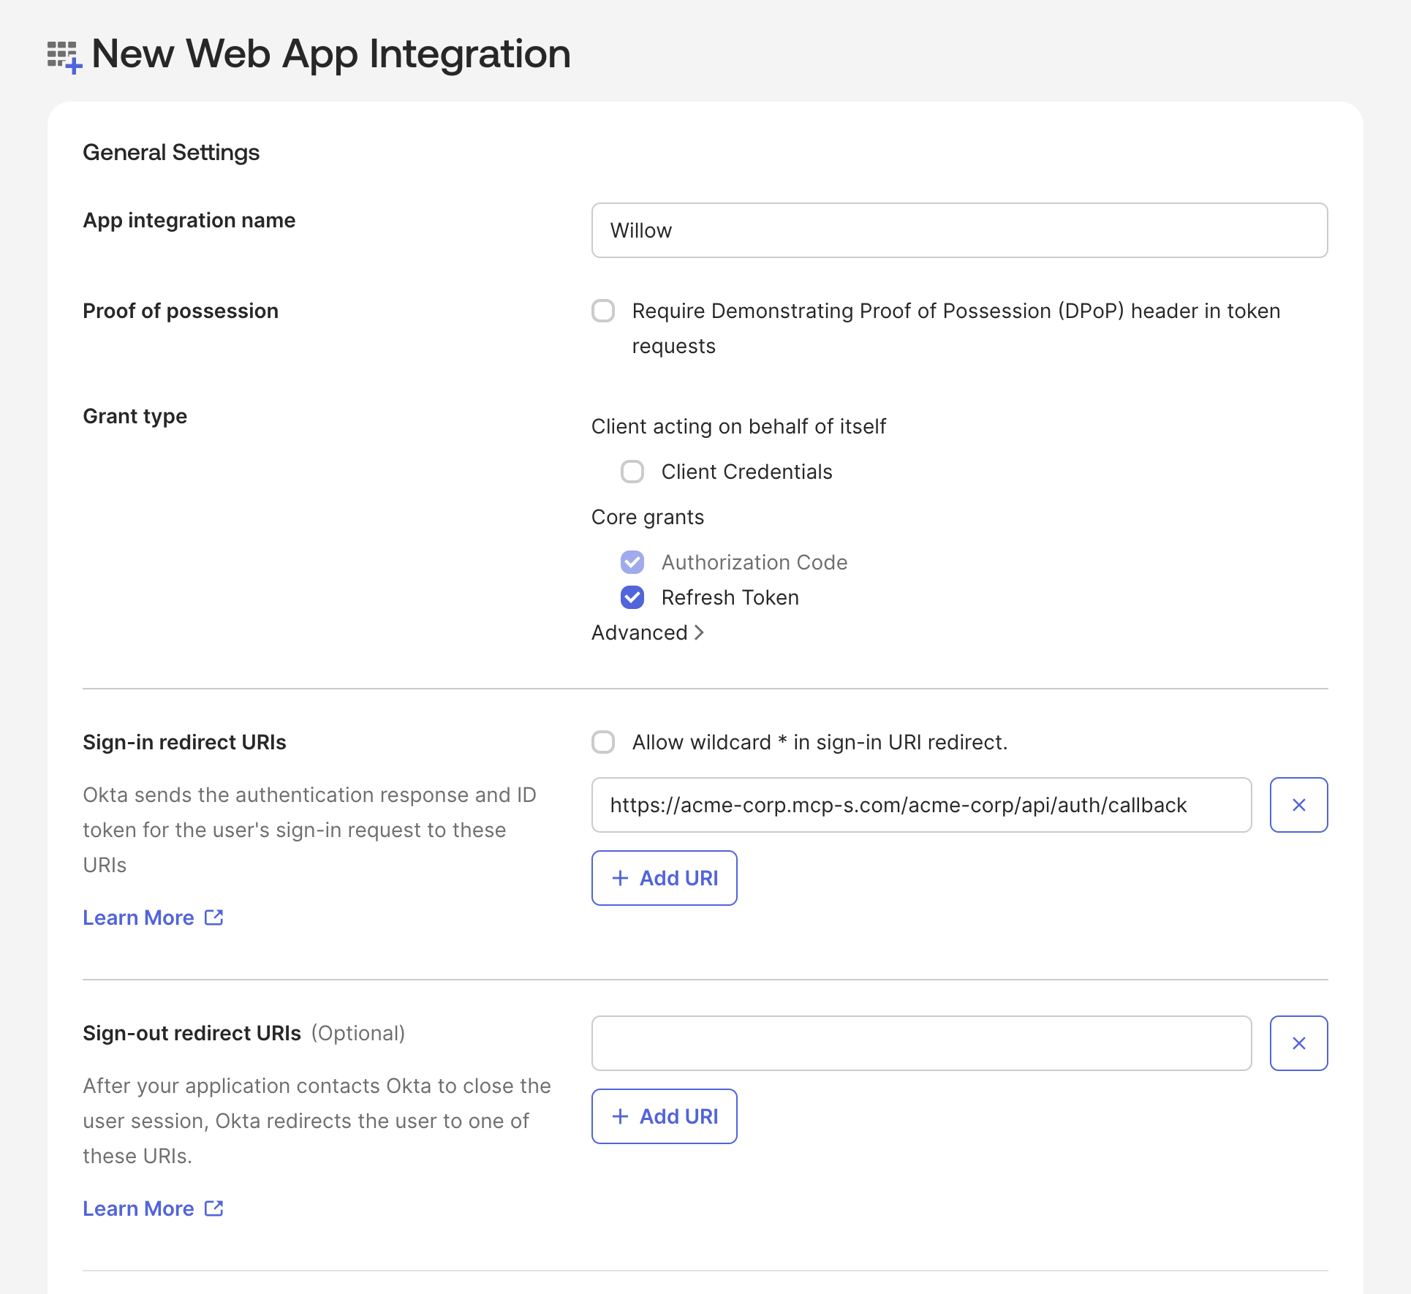Viewport: 1411px width, 1294px height.
Task: Click the Core grants heading text
Action: (647, 517)
